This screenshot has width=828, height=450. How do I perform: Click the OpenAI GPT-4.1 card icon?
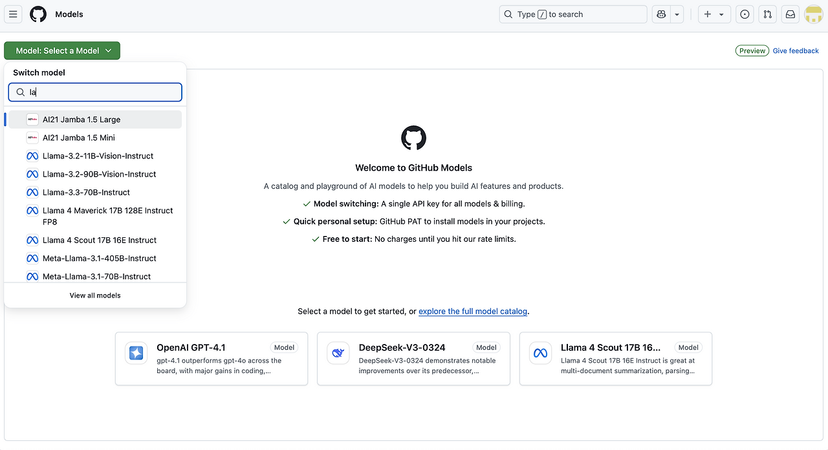pos(136,353)
